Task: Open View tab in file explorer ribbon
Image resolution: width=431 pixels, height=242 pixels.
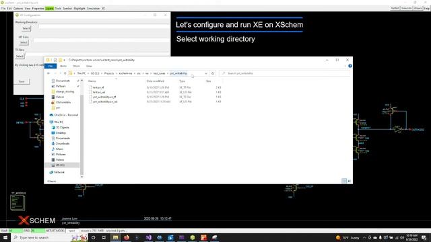Action: (x=89, y=66)
